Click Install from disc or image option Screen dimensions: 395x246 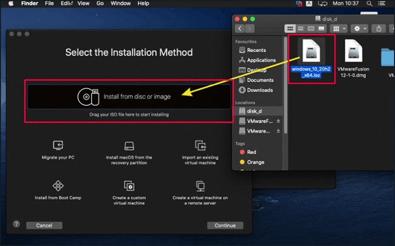click(x=128, y=96)
